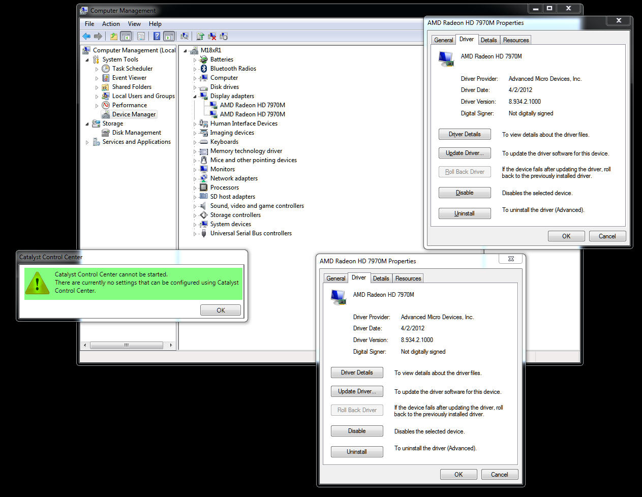This screenshot has width=642, height=497.
Task: Click Cancel in lower Properties dialog
Action: point(499,475)
